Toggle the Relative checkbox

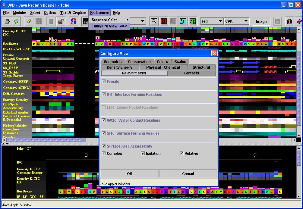point(181,153)
